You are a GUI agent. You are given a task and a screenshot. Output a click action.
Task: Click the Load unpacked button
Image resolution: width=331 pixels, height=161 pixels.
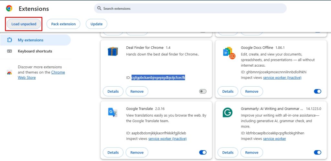pos(24,24)
